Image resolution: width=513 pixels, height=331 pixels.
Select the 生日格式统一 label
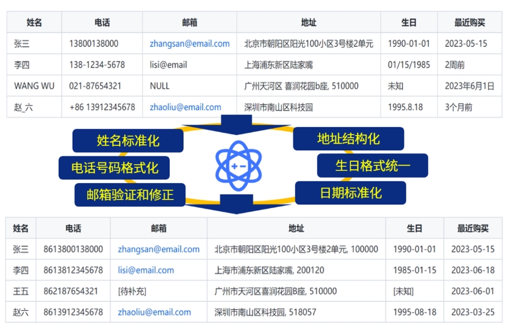pos(373,165)
